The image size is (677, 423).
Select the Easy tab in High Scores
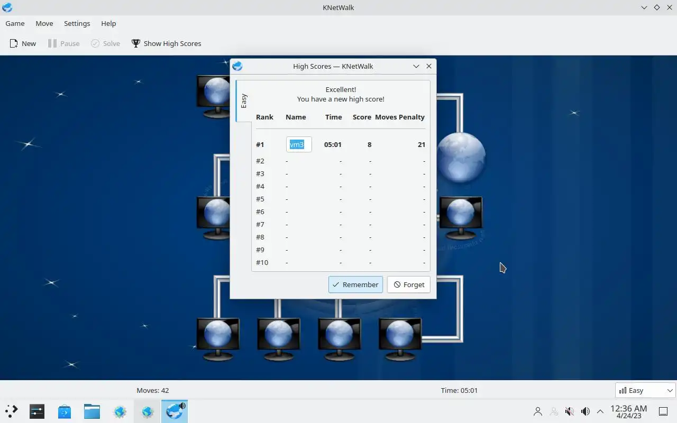click(244, 101)
